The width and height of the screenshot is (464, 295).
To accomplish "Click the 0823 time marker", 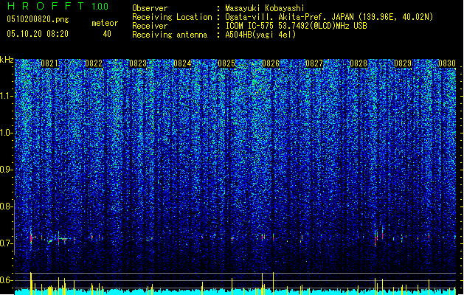I will tap(138, 63).
